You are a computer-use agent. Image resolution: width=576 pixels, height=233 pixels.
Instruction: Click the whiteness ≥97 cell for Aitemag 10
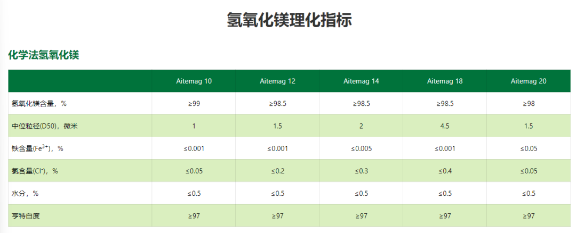(x=194, y=216)
